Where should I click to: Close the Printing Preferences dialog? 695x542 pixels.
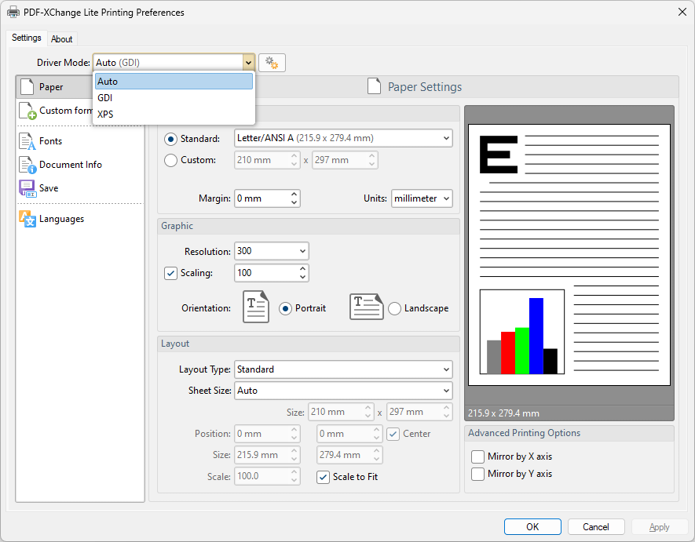pyautogui.click(x=682, y=12)
